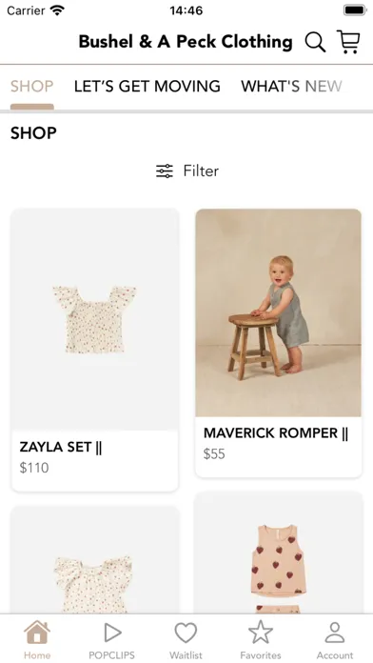The height and width of the screenshot is (663, 373).
Task: Tap the $55 price under Maverick Romper
Action: [x=214, y=454]
